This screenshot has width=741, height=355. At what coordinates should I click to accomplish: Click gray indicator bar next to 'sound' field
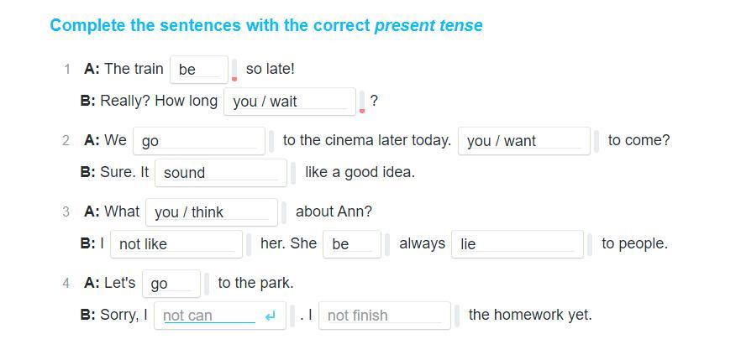(293, 173)
